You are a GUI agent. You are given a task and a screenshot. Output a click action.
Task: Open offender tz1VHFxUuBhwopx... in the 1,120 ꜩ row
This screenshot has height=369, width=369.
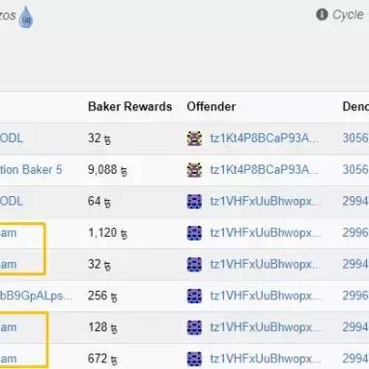coord(266,233)
